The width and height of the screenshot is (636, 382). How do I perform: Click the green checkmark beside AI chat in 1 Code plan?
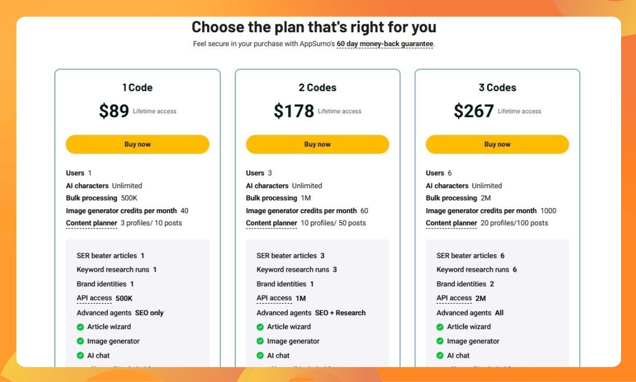point(80,356)
